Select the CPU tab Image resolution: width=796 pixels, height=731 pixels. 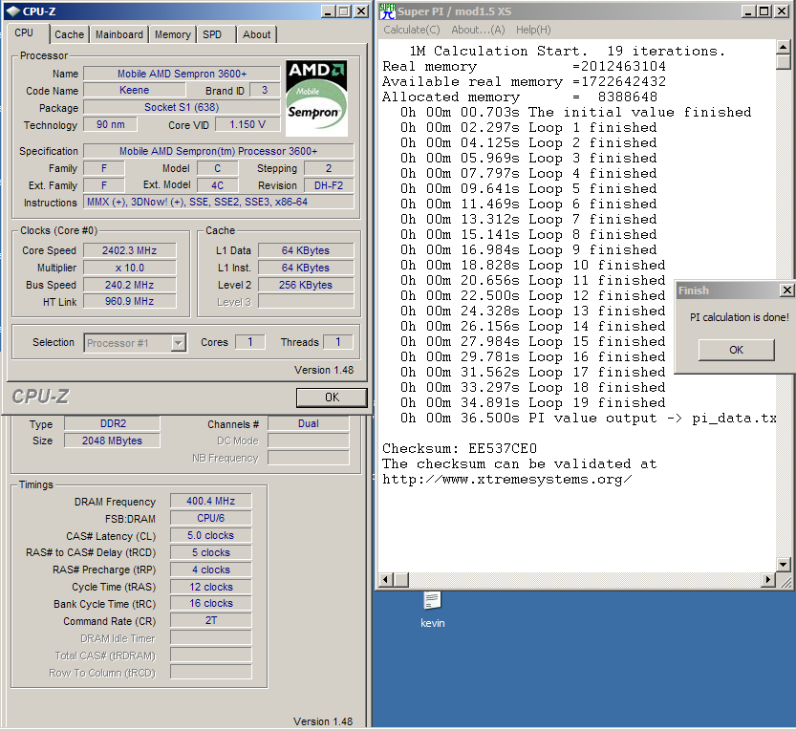pos(24,33)
